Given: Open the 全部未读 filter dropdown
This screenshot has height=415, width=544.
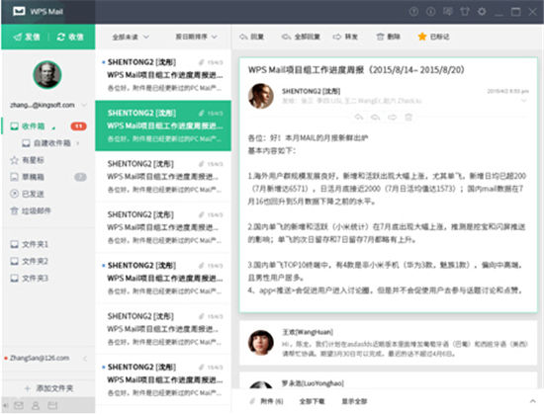Looking at the screenshot, I should pos(131,37).
